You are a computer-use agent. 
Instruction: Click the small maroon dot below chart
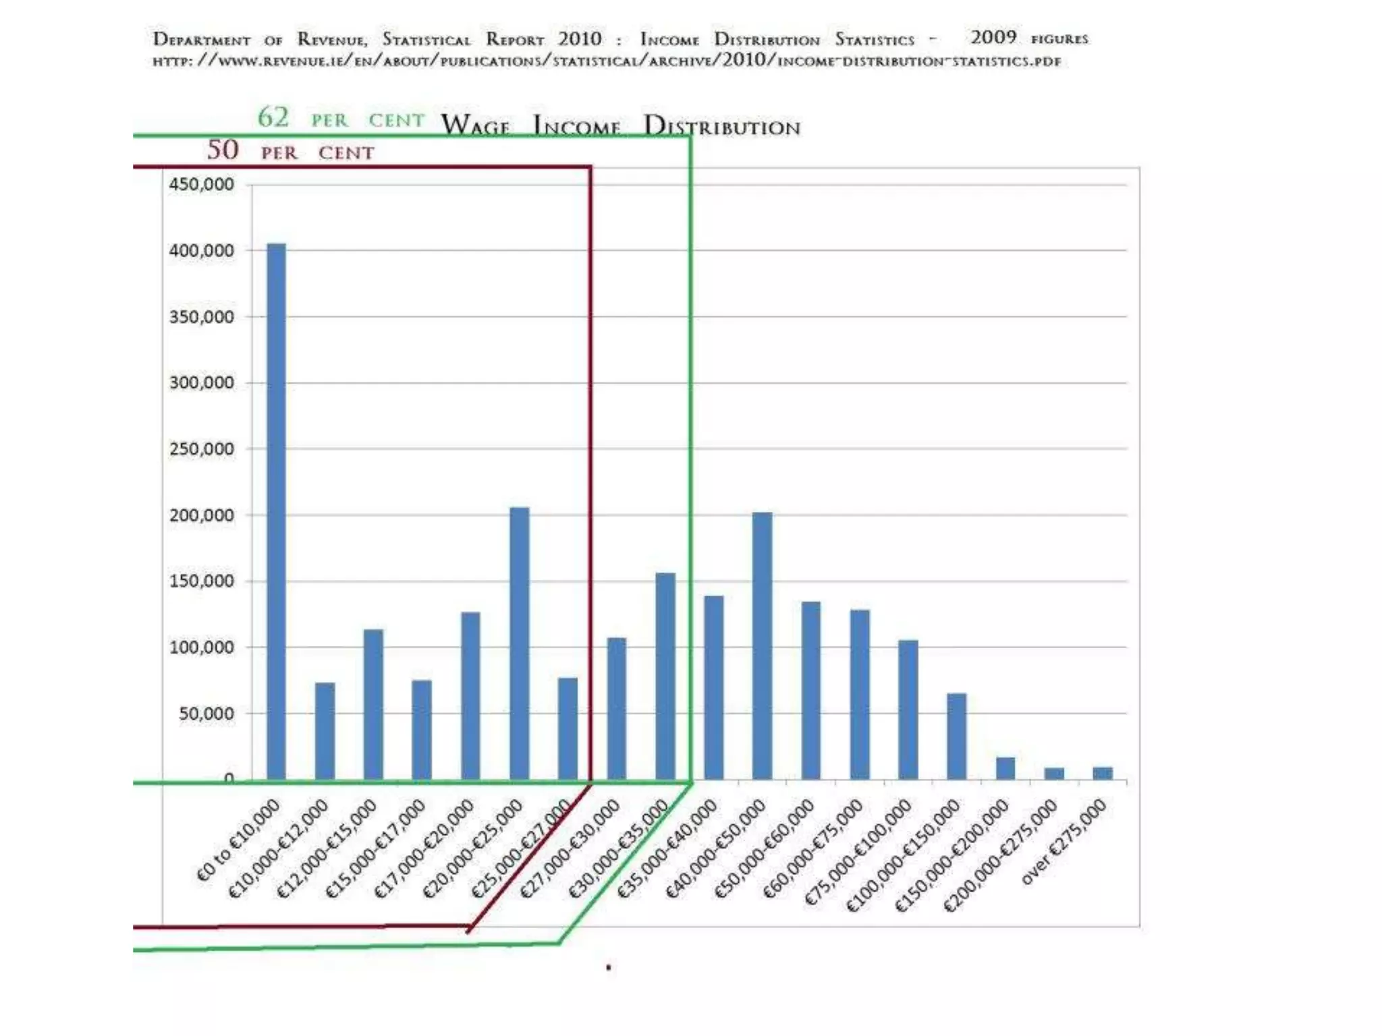[x=609, y=967]
